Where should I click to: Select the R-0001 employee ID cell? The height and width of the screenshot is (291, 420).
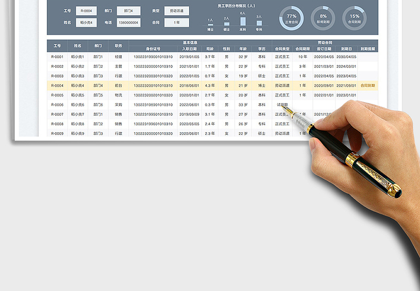coord(57,57)
